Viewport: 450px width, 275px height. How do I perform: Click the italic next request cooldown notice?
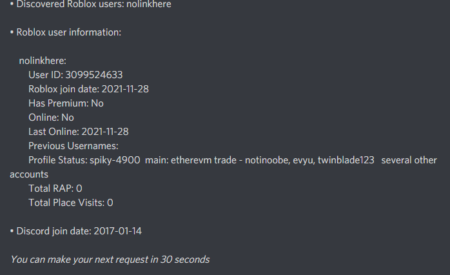coord(110,260)
